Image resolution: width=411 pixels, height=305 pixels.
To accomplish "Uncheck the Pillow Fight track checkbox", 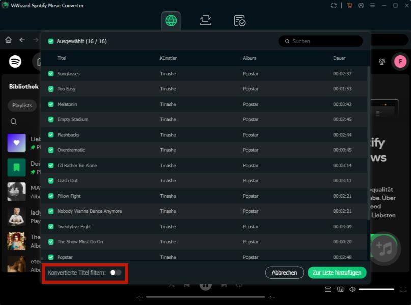I will (51, 196).
